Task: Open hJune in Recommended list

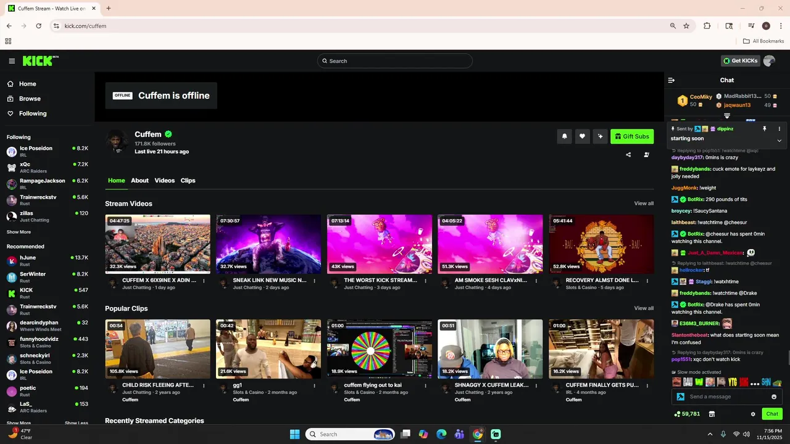Action: point(47,260)
